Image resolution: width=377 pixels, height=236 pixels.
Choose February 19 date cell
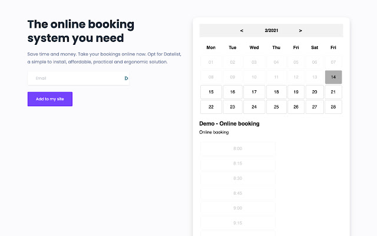[x=296, y=92]
